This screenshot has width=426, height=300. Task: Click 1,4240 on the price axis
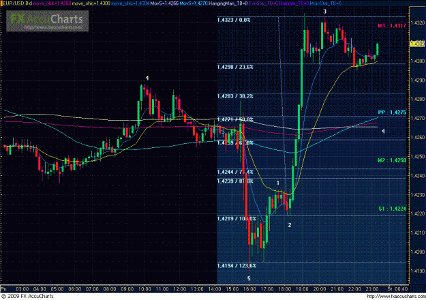click(x=418, y=176)
